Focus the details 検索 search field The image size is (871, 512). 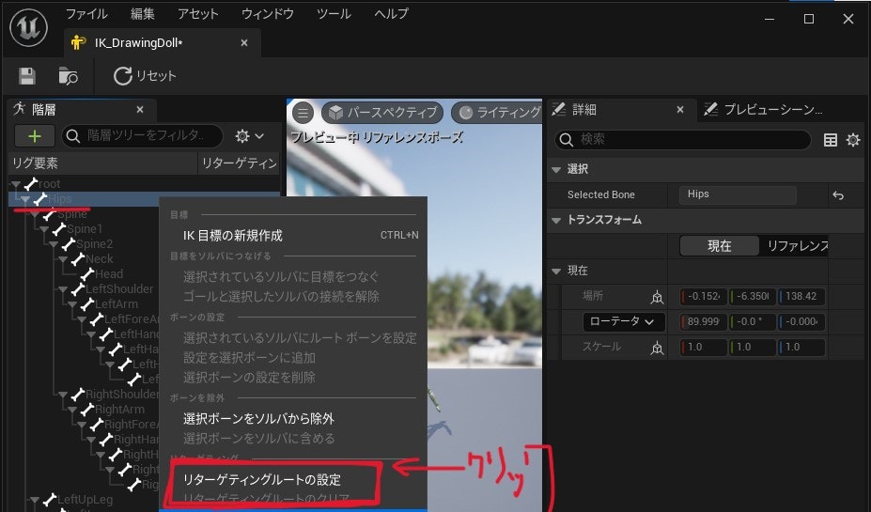tap(683, 139)
